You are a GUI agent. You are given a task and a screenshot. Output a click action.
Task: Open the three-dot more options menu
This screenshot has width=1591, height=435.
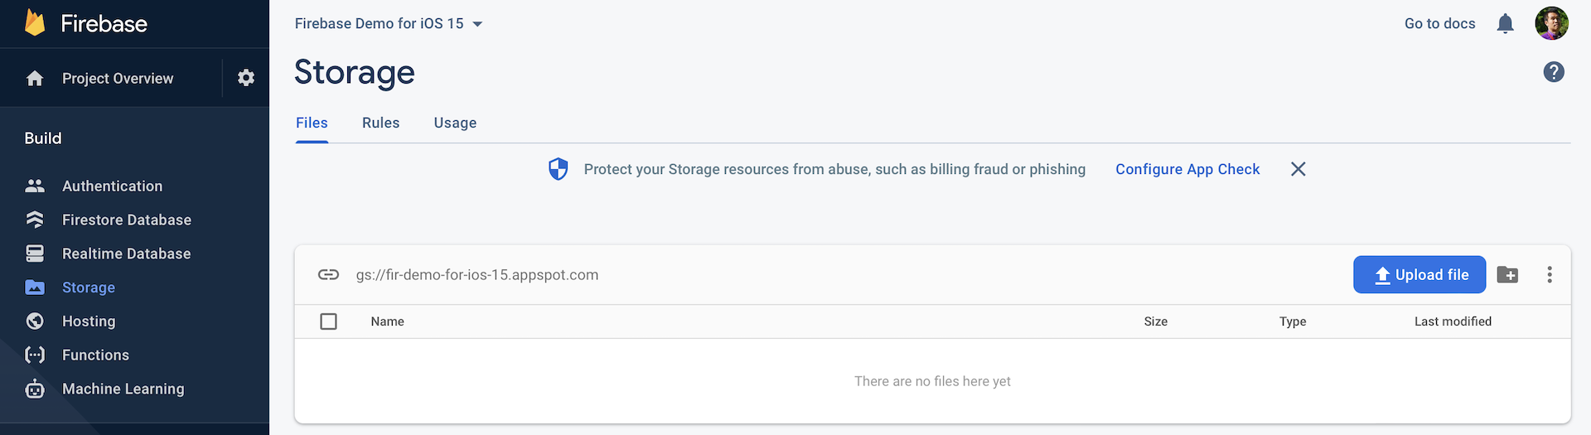tap(1549, 275)
